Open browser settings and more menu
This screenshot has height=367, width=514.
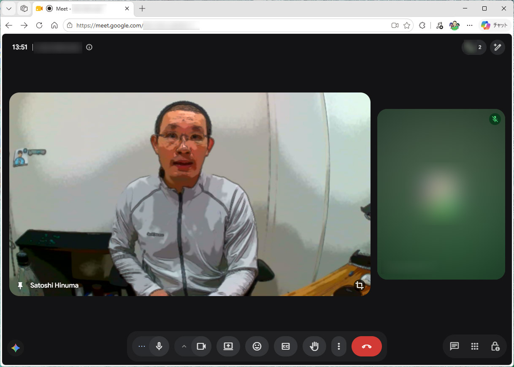(x=470, y=25)
